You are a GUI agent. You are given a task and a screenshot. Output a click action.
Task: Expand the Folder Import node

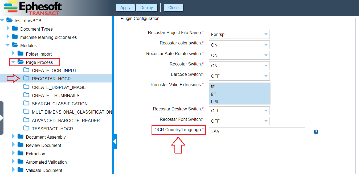(x=14, y=53)
